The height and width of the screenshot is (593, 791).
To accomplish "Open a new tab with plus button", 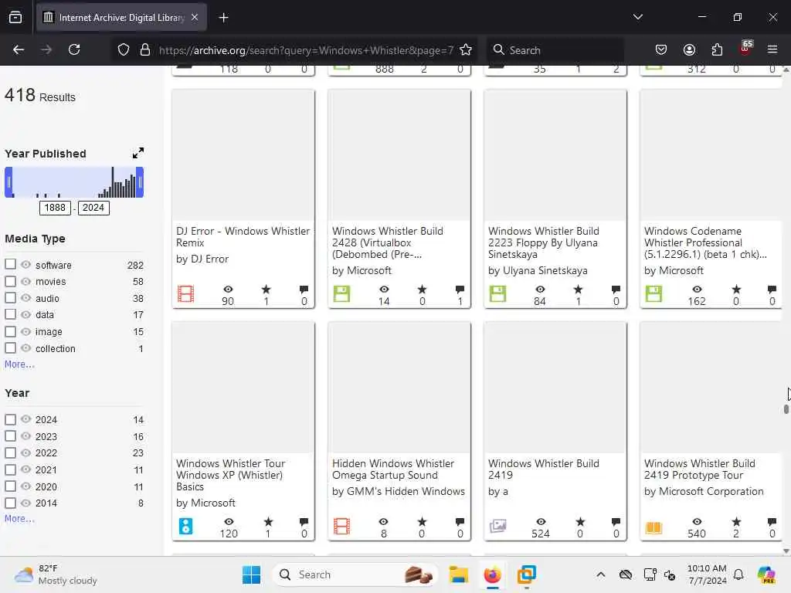I will tap(223, 18).
